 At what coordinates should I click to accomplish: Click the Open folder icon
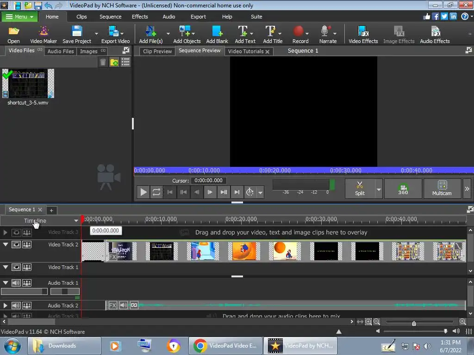(13, 31)
